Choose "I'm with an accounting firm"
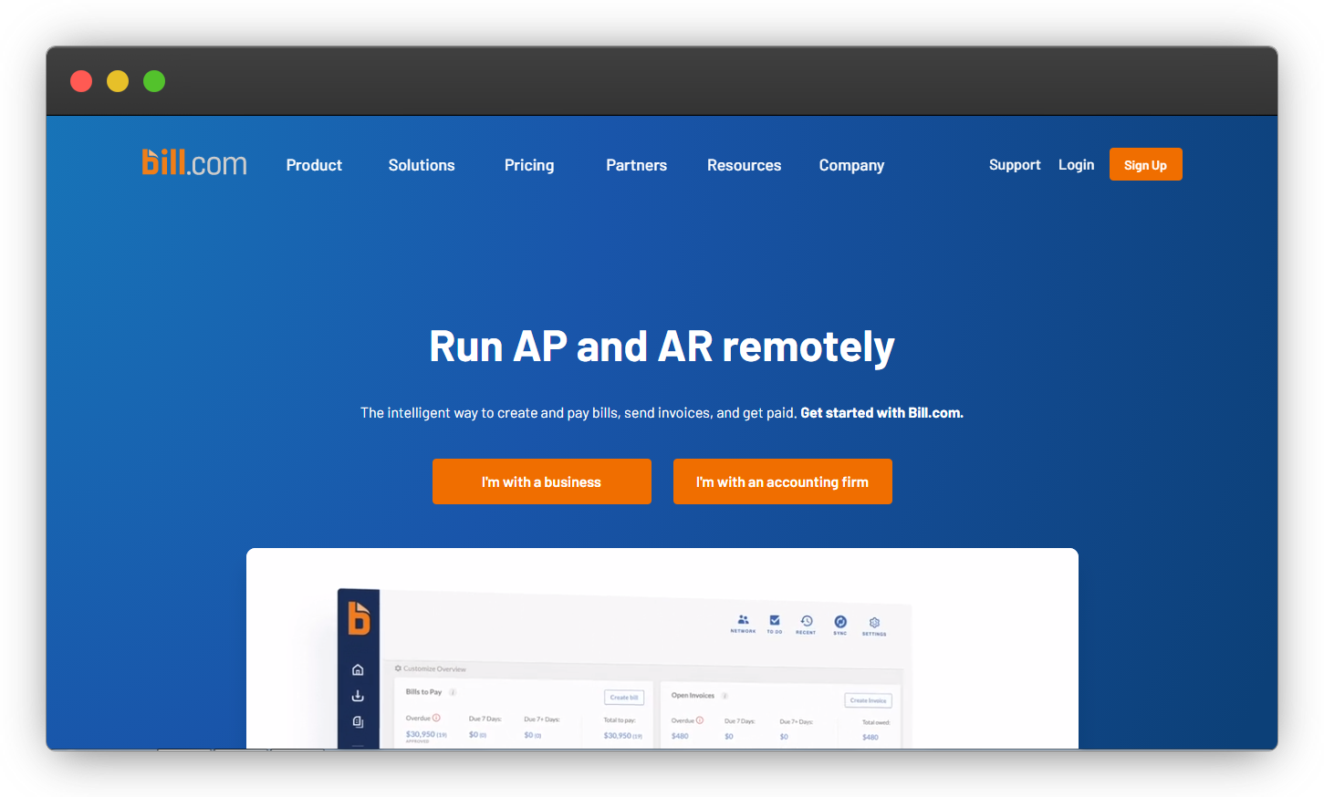The height and width of the screenshot is (797, 1324). [782, 481]
